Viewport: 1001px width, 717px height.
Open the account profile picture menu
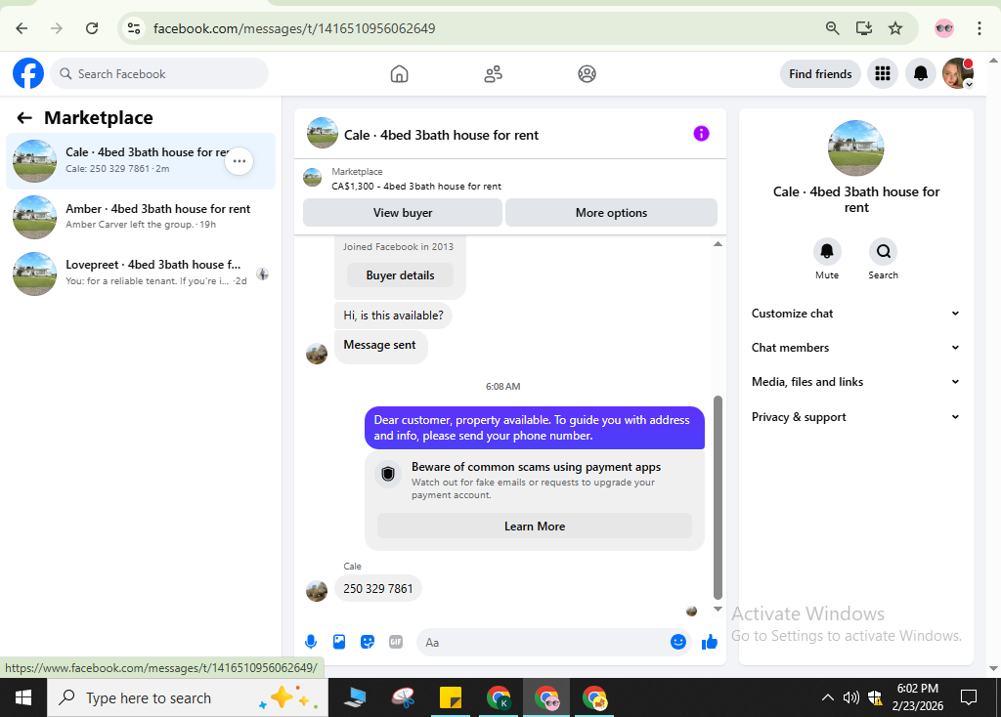[x=958, y=74]
